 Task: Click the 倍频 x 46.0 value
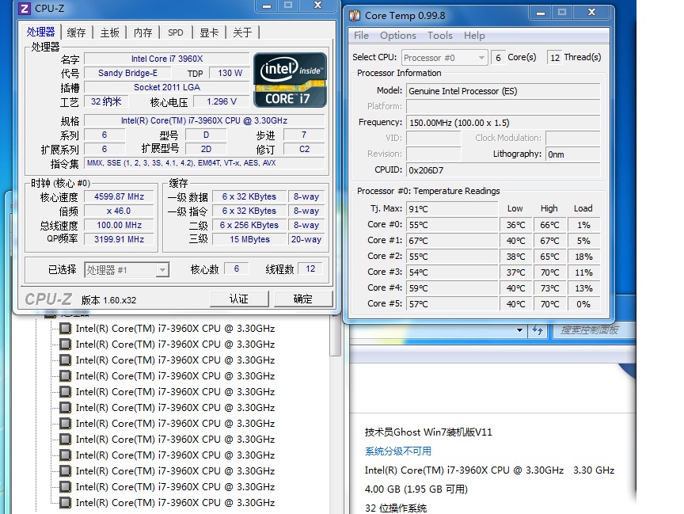(119, 211)
